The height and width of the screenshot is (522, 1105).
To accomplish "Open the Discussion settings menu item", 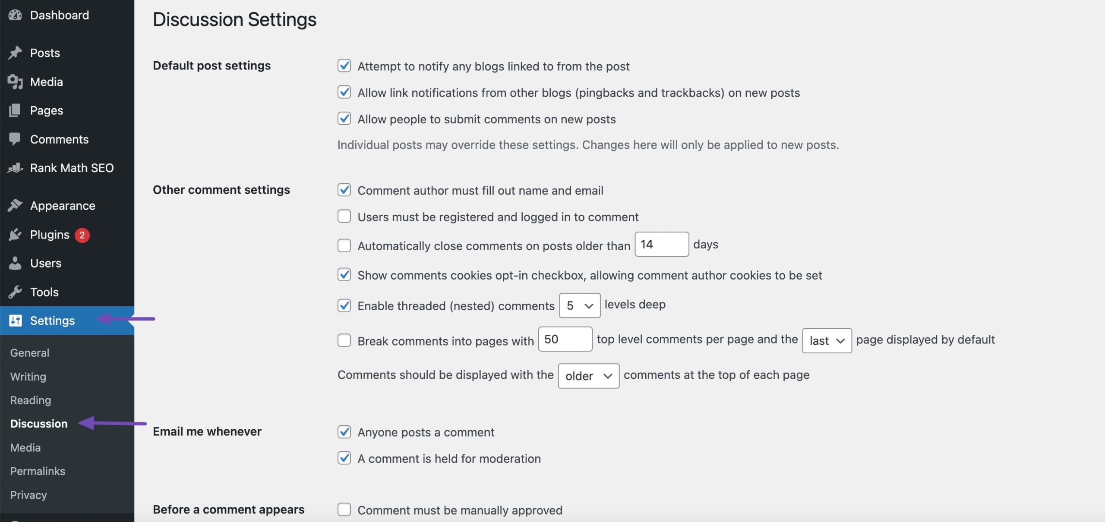I will coord(38,423).
